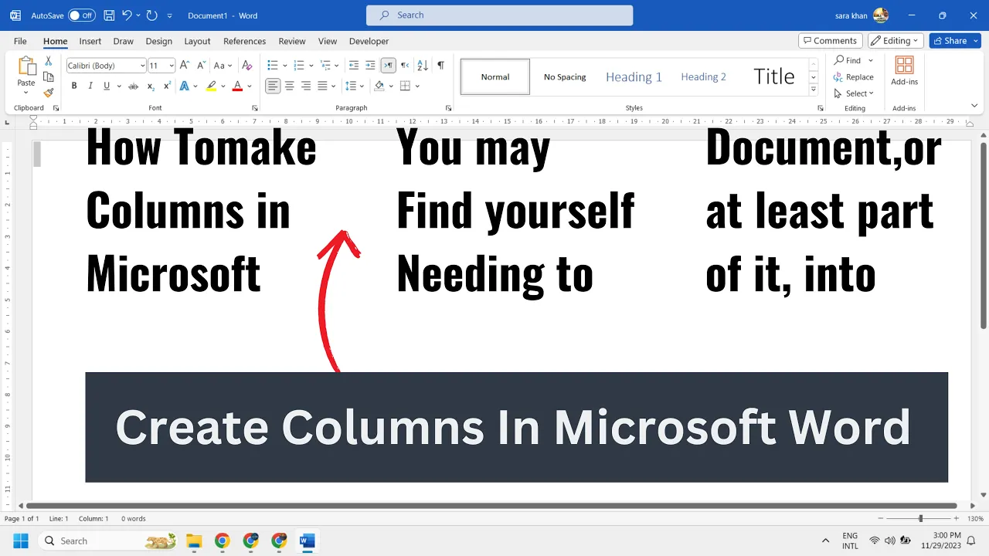
Task: Toggle Show/Hide paragraph marks
Action: (440, 66)
